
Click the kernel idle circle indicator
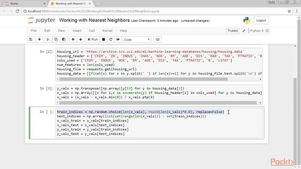point(267,31)
